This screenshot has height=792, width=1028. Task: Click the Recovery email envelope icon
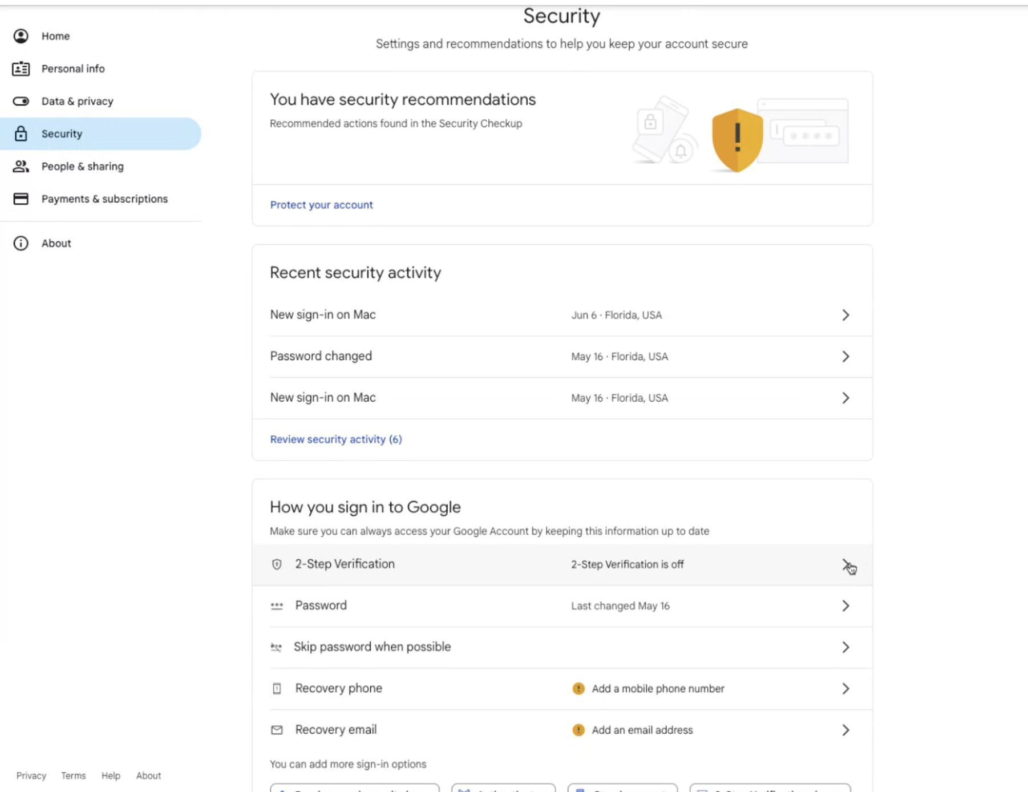click(277, 730)
